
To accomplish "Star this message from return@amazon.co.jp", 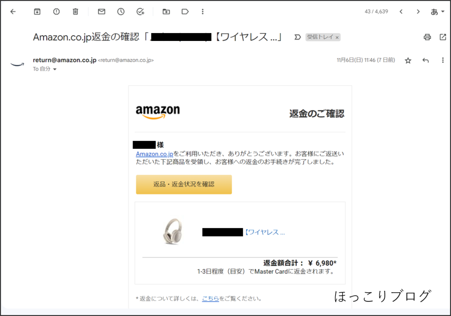I will tap(408, 60).
